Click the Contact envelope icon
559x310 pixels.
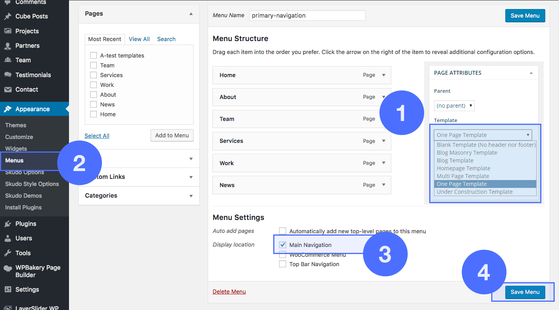tap(7, 90)
